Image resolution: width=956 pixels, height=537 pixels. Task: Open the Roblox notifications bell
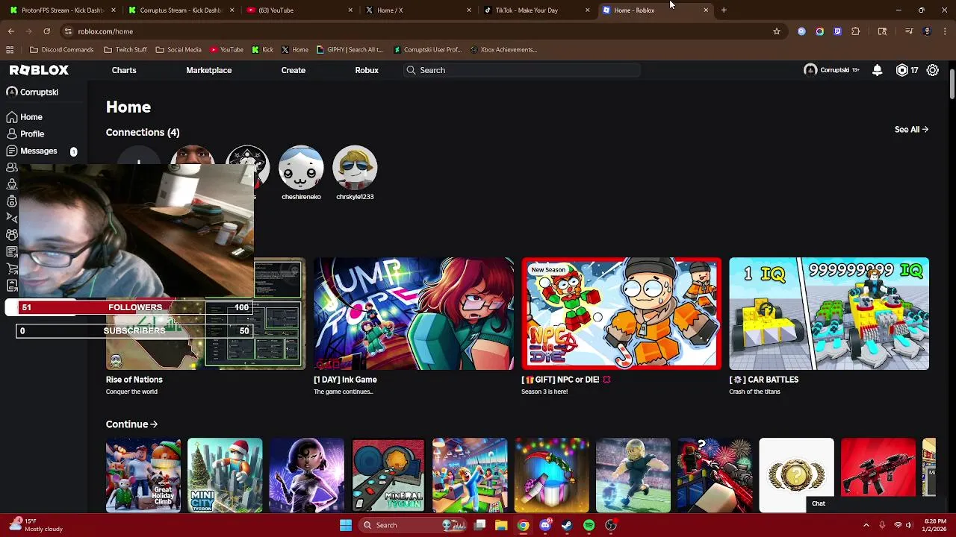coord(878,70)
